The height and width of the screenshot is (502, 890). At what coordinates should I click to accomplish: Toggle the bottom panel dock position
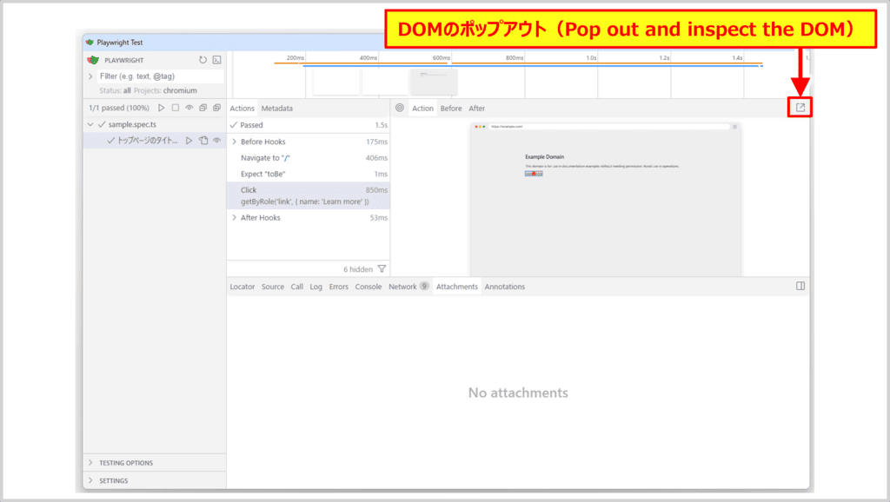tap(800, 286)
